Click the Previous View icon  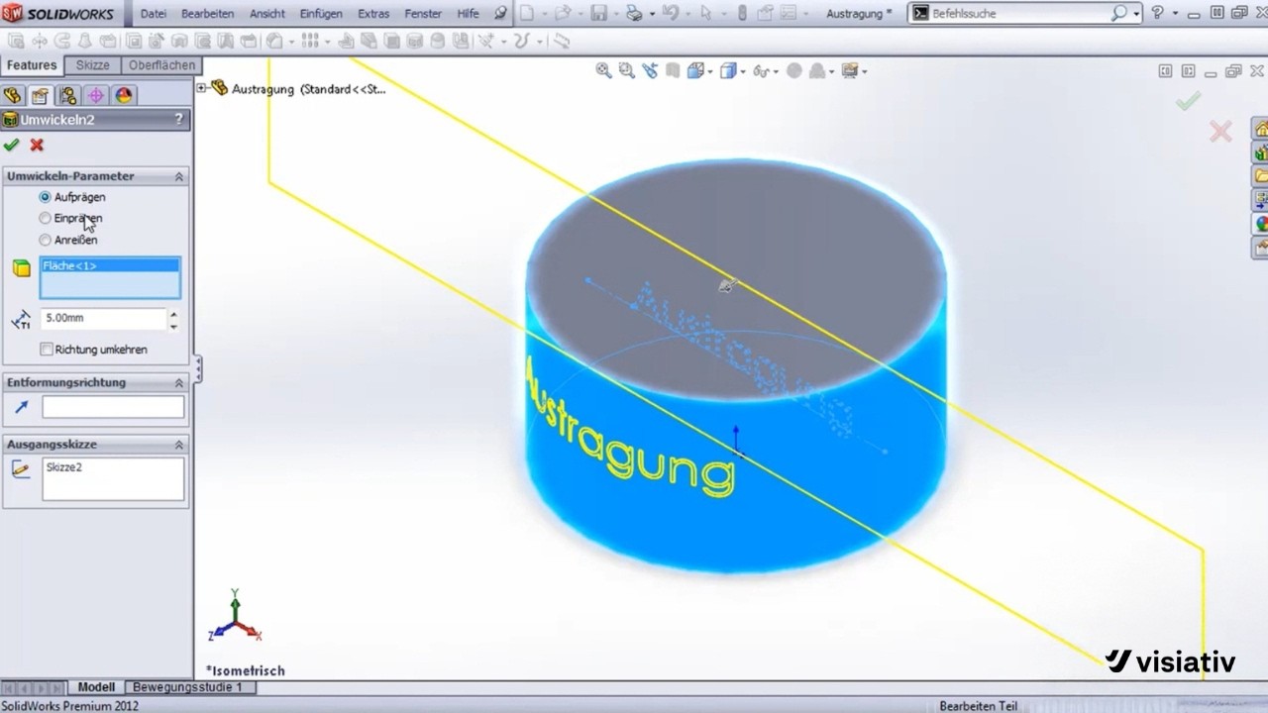click(x=650, y=70)
